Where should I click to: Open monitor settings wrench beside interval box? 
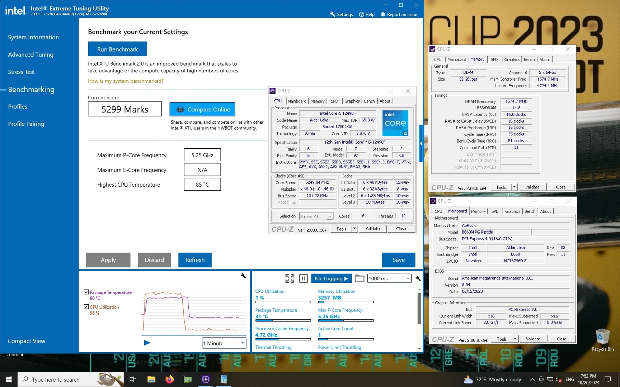click(418, 278)
